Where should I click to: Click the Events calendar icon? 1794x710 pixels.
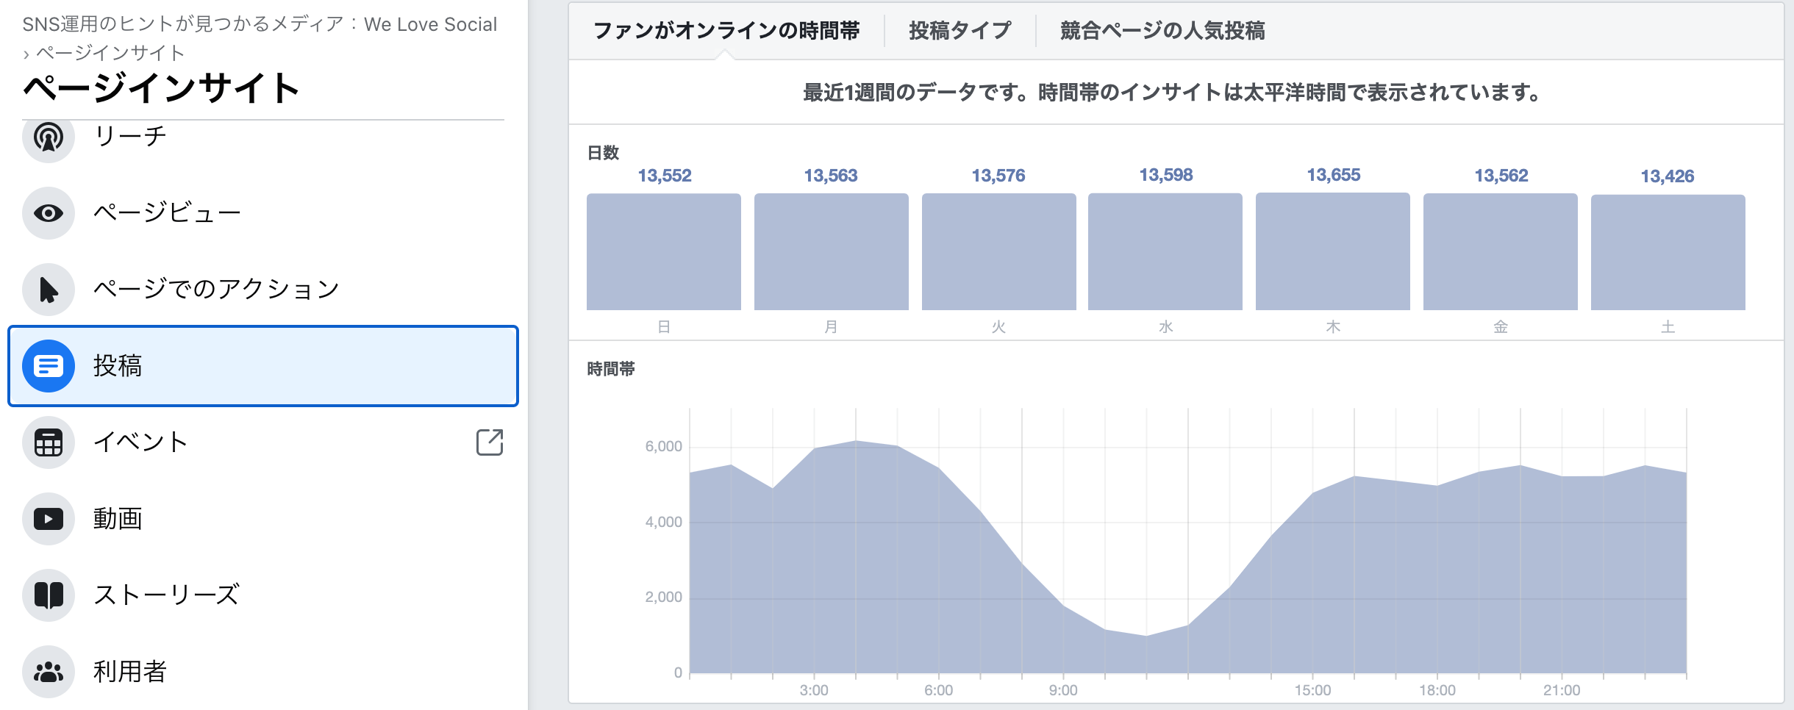(x=49, y=442)
